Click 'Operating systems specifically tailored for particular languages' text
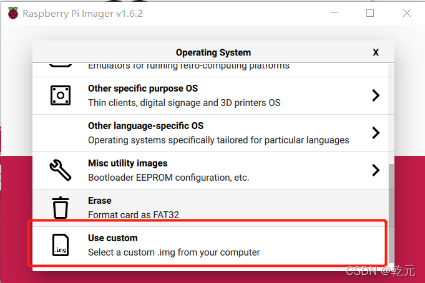425x283 pixels. pyautogui.click(x=218, y=140)
